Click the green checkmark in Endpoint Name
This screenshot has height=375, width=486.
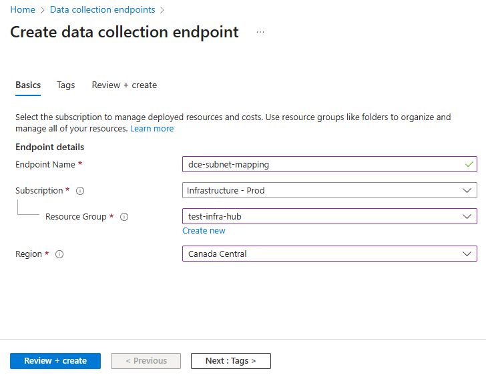[x=469, y=164]
